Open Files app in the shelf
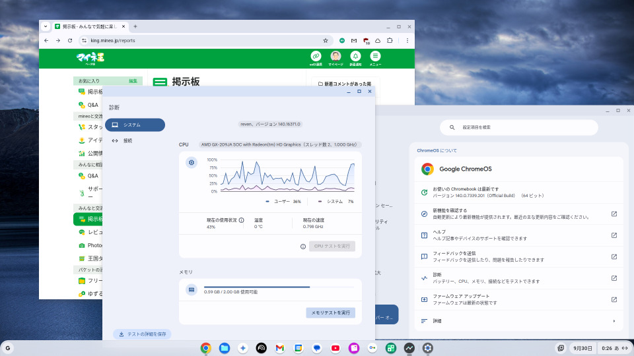The height and width of the screenshot is (356, 634). click(225, 348)
